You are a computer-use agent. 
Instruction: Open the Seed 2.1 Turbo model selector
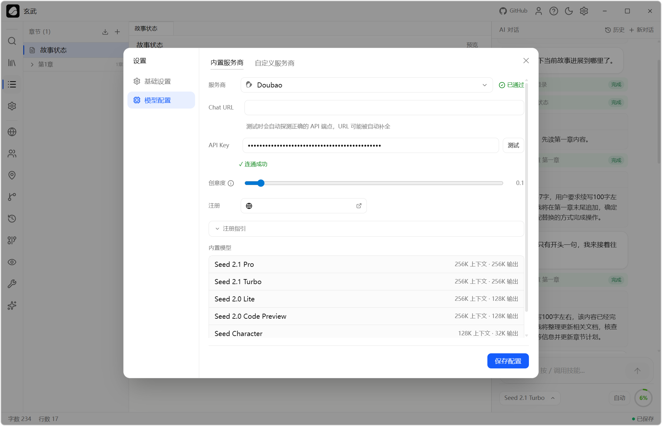coord(530,398)
